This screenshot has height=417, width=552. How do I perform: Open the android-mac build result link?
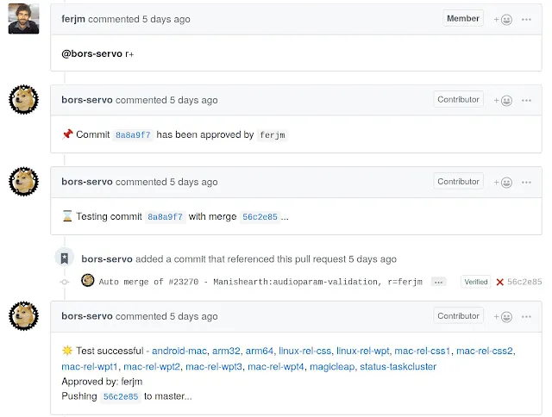pyautogui.click(x=179, y=351)
